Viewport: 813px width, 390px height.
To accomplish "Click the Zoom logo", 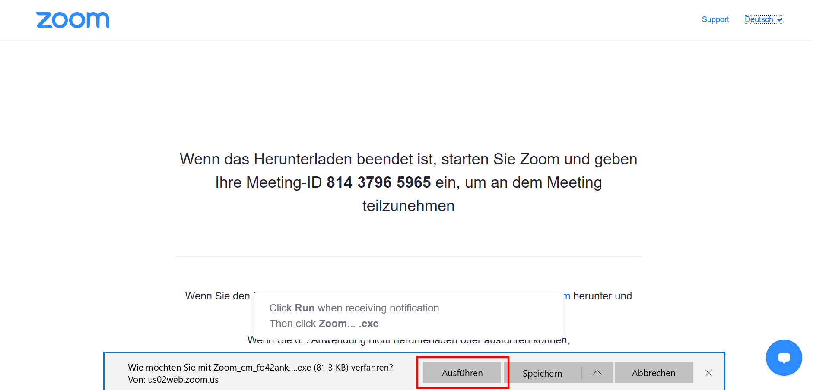I will point(73,20).
